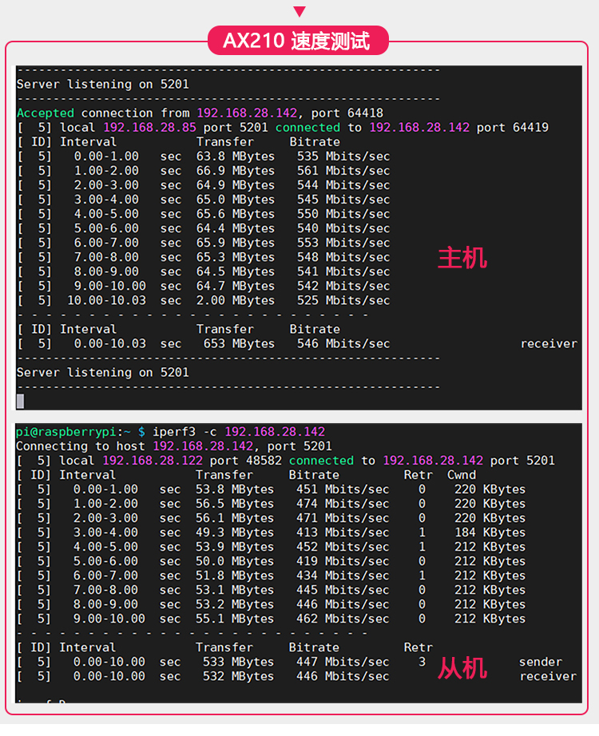Viewport: 599px width, 736px height.
Task: Select the 546 Mbits/sec summary bitrate
Action: point(343,343)
